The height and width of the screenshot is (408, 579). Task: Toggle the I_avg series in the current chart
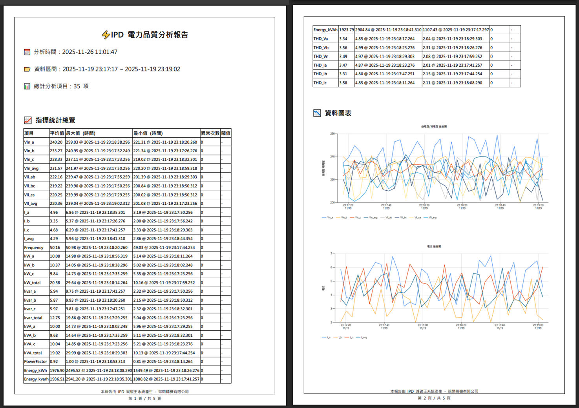pyautogui.click(x=358, y=337)
